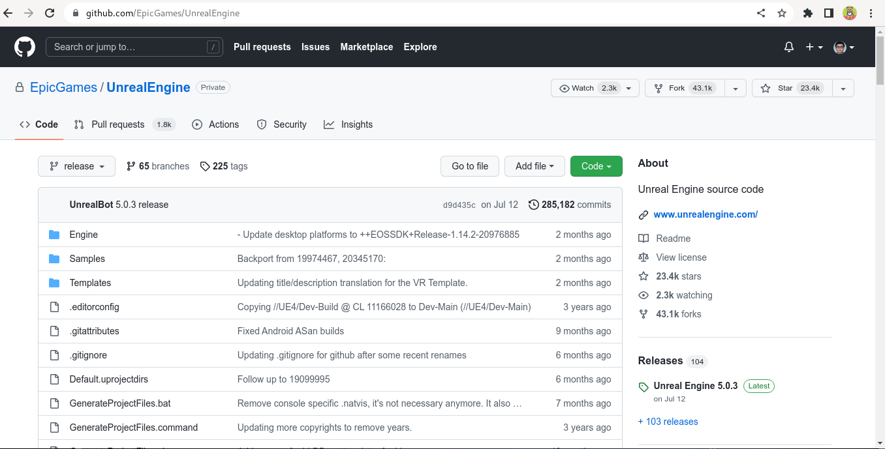
Task: Open the Fixed Android ASan builds commit
Action: coord(290,331)
